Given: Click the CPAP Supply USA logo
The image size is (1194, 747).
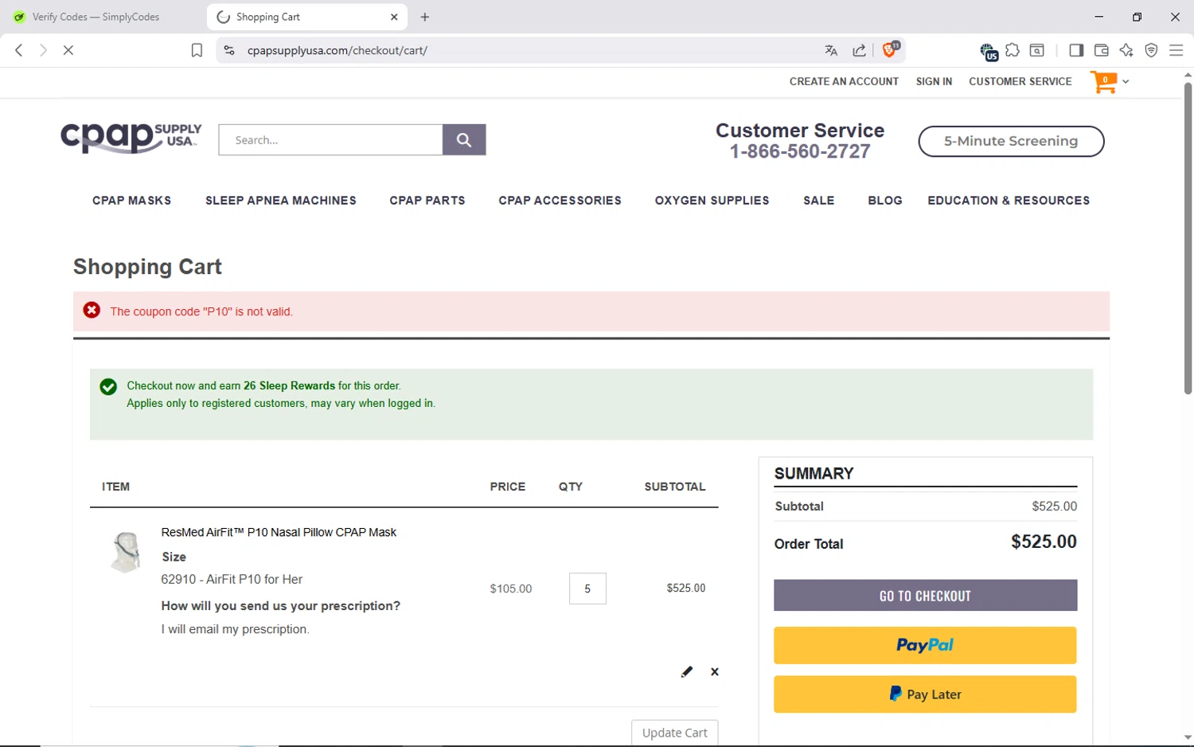Looking at the screenshot, I should tap(131, 138).
